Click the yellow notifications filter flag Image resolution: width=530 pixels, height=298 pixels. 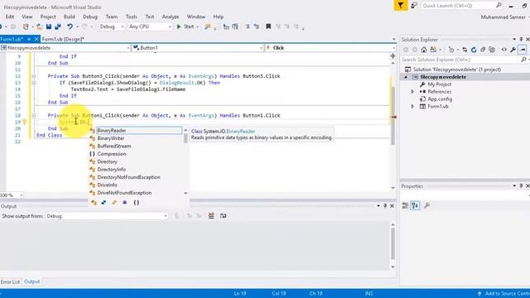(401, 6)
